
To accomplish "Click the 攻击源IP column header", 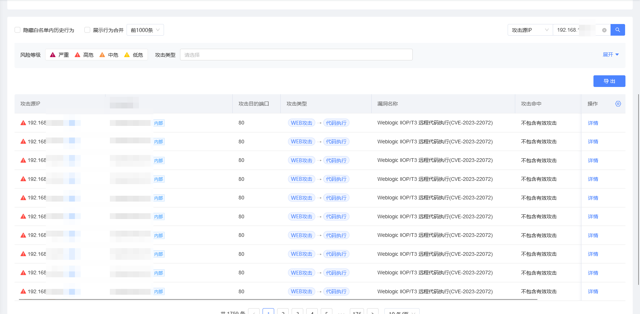I will (x=30, y=104).
